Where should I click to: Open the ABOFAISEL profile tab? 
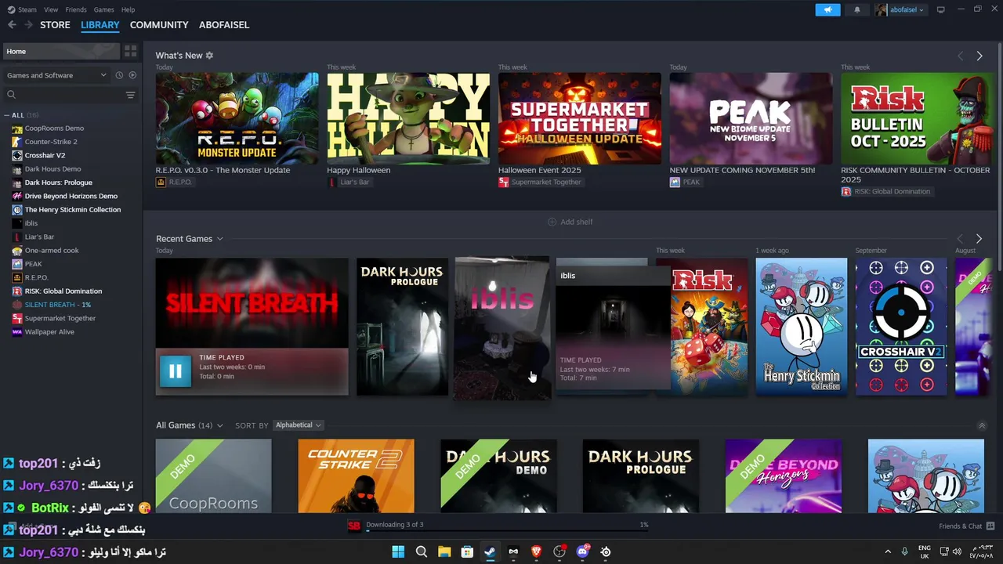[224, 25]
